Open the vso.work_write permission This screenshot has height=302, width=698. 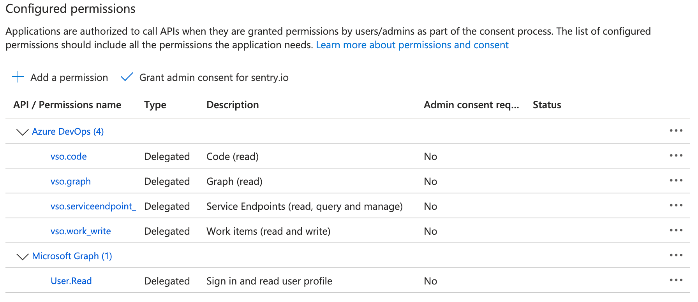click(x=81, y=231)
